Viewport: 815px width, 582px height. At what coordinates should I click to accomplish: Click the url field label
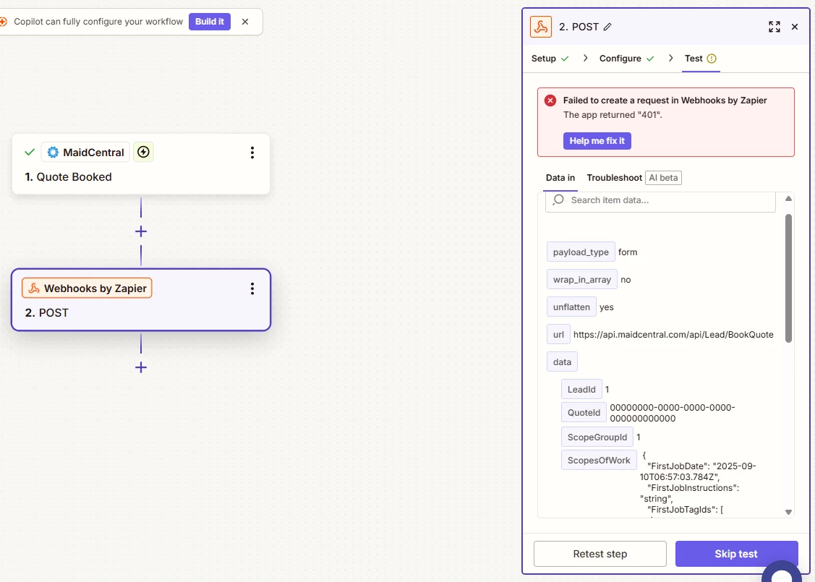tap(558, 335)
